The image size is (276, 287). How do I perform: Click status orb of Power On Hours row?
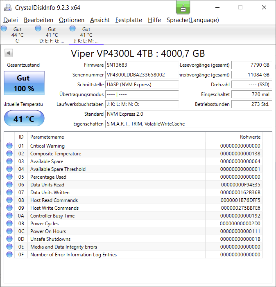coord(9,231)
